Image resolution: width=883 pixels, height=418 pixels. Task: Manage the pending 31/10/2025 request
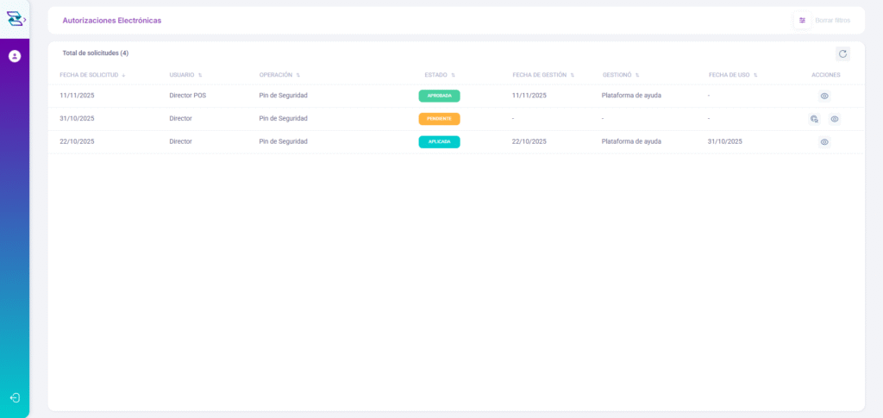click(814, 119)
